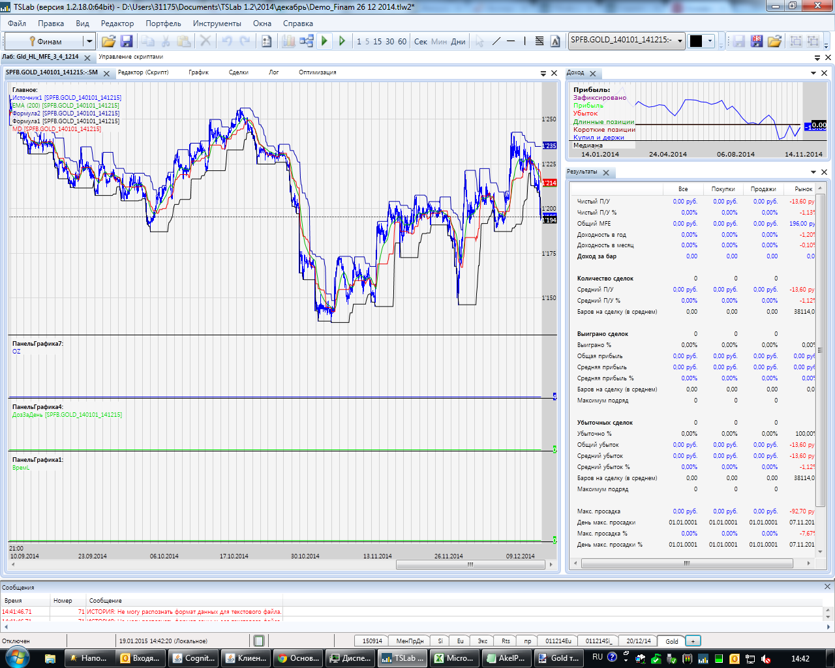The width and height of the screenshot is (835, 668).
Task: Open the SPFB.GOLD instrument dropdown
Action: click(680, 40)
